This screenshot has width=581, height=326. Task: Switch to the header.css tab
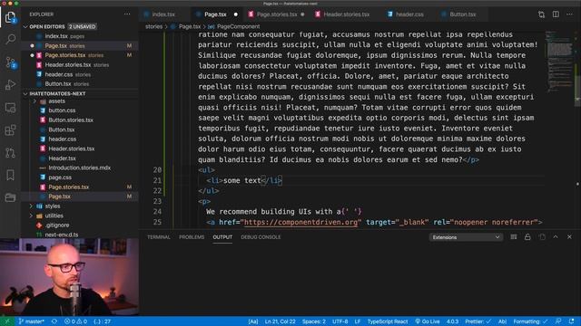pyautogui.click(x=409, y=14)
